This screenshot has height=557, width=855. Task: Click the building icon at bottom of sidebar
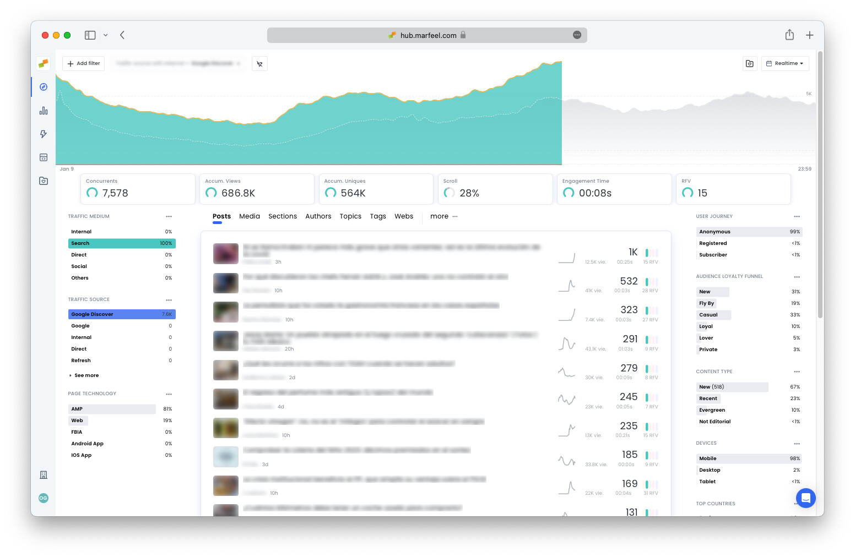(43, 474)
